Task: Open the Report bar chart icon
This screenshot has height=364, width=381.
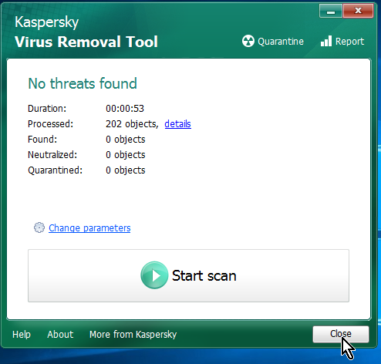Action: coord(326,41)
